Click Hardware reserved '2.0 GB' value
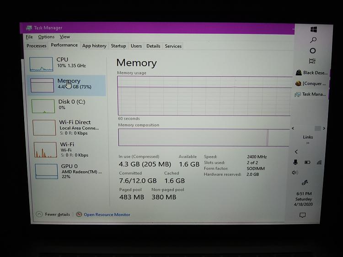 [252, 174]
